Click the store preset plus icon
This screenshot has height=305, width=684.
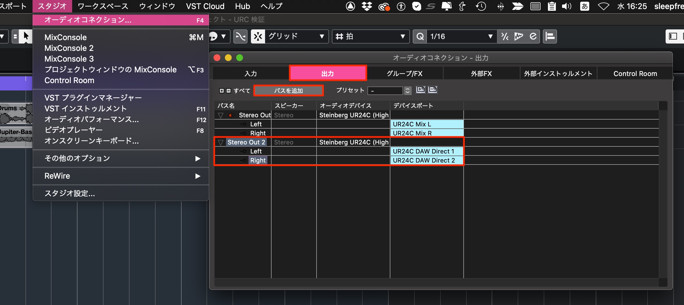tap(421, 90)
